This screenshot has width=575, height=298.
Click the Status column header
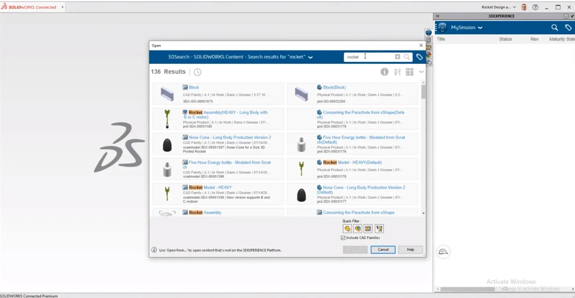click(x=505, y=39)
